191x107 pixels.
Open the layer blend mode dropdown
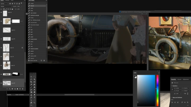click(5, 6)
